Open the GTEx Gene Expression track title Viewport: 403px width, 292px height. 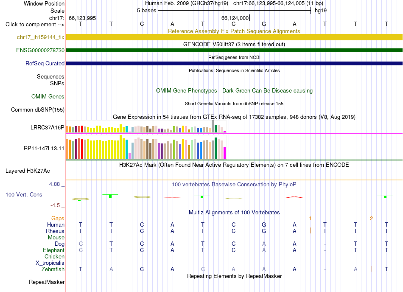point(234,117)
